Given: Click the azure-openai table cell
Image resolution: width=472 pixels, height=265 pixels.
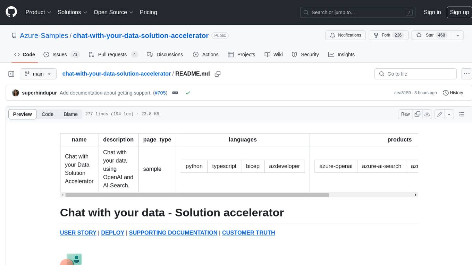Looking at the screenshot, I should 336,166.
